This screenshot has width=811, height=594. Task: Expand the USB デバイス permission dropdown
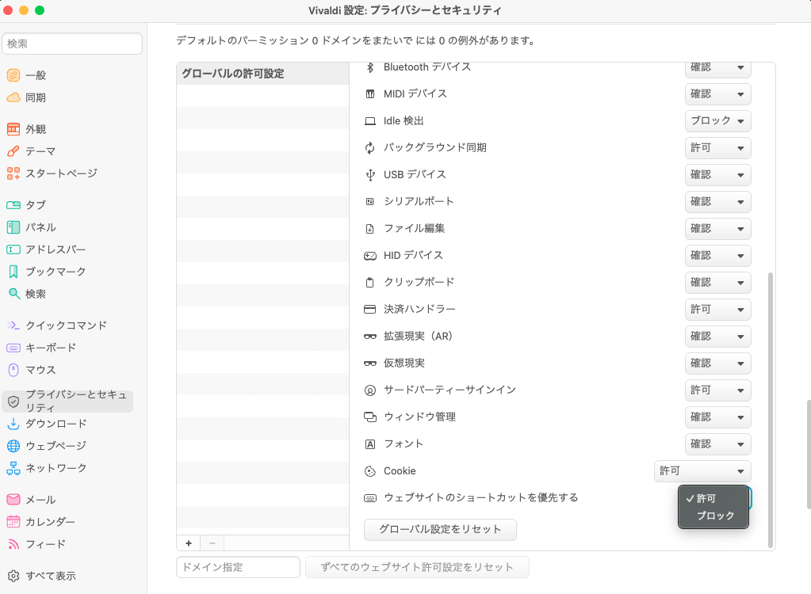pos(717,174)
